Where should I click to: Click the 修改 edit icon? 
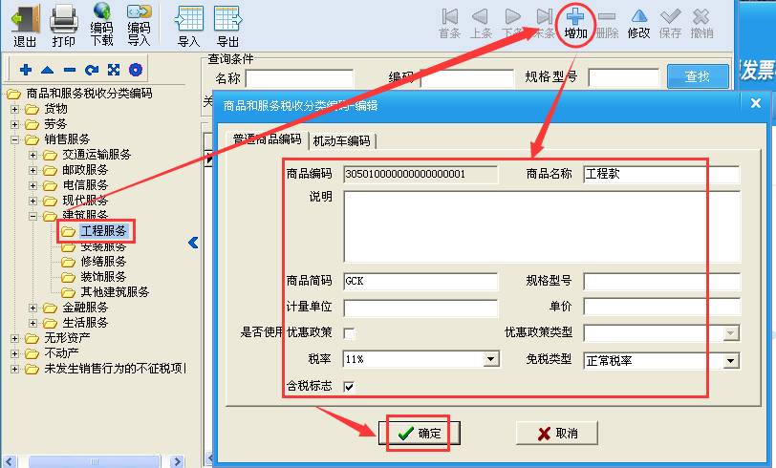639,17
